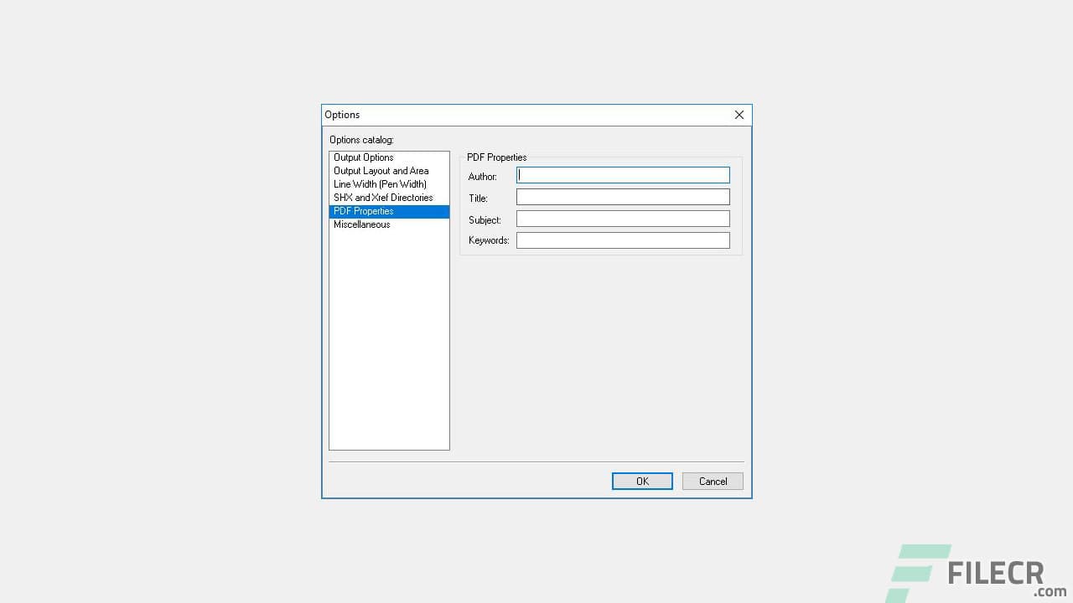Image resolution: width=1073 pixels, height=603 pixels.
Task: Dismiss the dialog using Cancel
Action: (712, 481)
